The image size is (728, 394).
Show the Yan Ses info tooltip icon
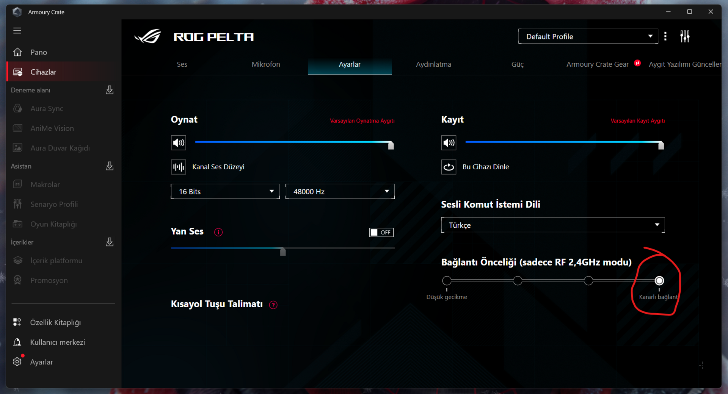pyautogui.click(x=218, y=232)
